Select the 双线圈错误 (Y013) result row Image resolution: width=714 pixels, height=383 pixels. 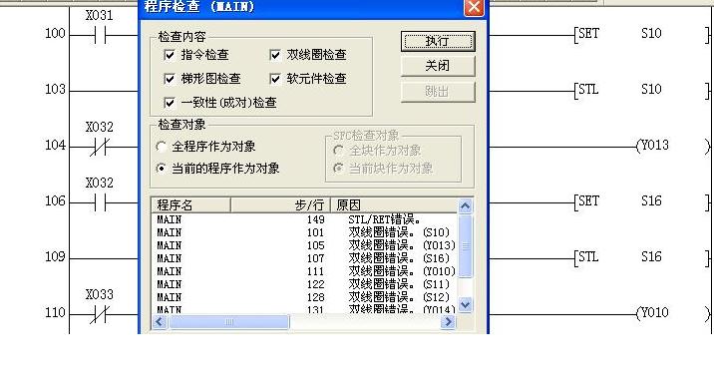[x=304, y=245]
